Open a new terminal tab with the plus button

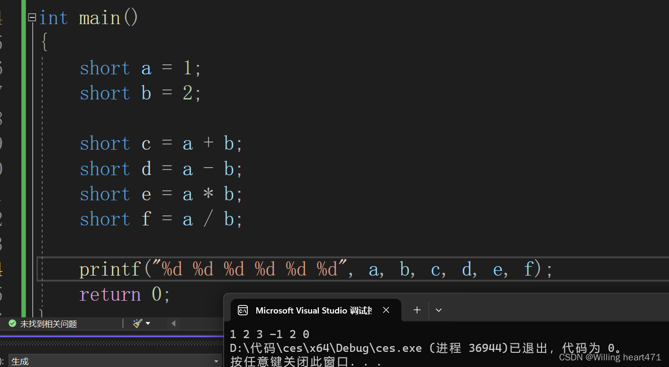(416, 310)
